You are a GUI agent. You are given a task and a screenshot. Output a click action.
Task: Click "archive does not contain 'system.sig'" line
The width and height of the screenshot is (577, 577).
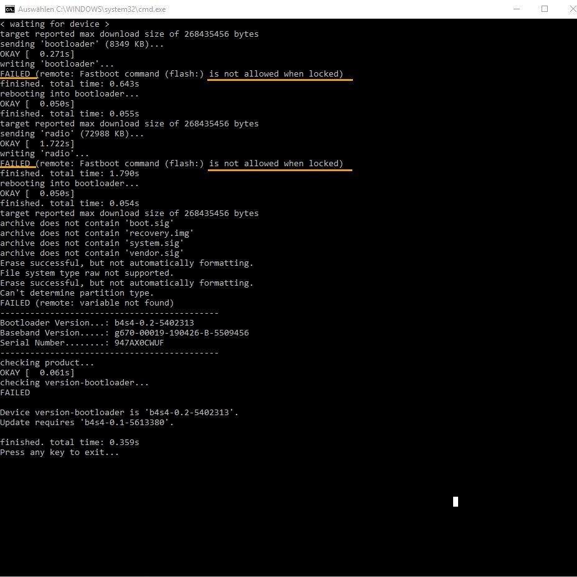point(91,243)
